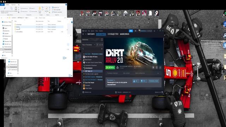Select the blank white file desktop icon
Viewport: 226px width, 127px height.
click(x=150, y=13)
